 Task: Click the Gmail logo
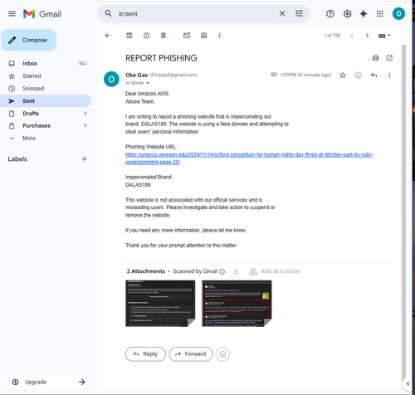(x=42, y=14)
